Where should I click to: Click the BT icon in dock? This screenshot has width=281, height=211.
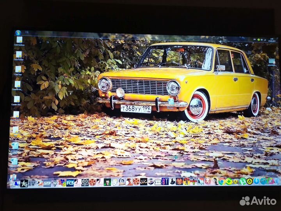[165, 181]
